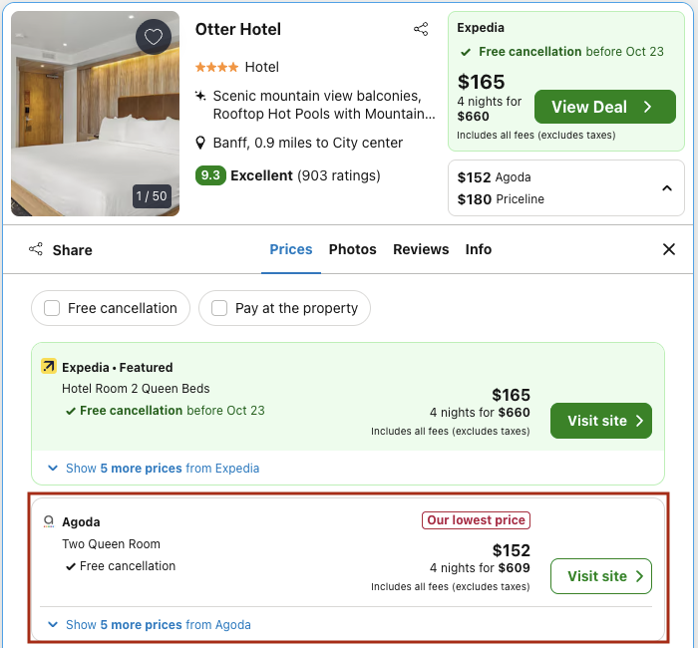This screenshot has height=648, width=698.
Task: Collapse the Agoda and Priceline price list
Action: pyautogui.click(x=666, y=188)
